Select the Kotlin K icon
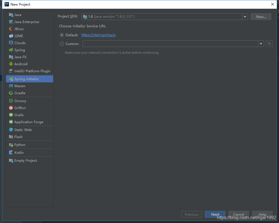 click(x=11, y=152)
